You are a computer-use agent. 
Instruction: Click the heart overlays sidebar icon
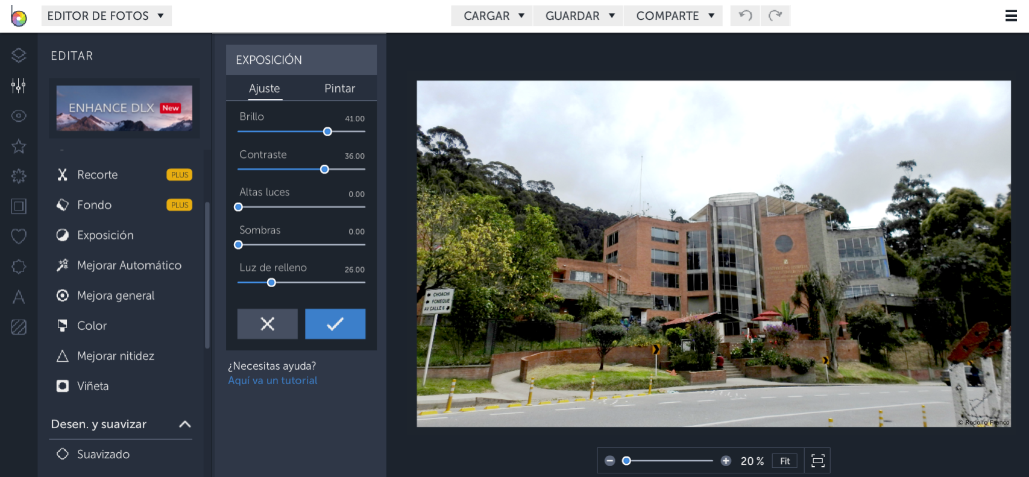19,236
